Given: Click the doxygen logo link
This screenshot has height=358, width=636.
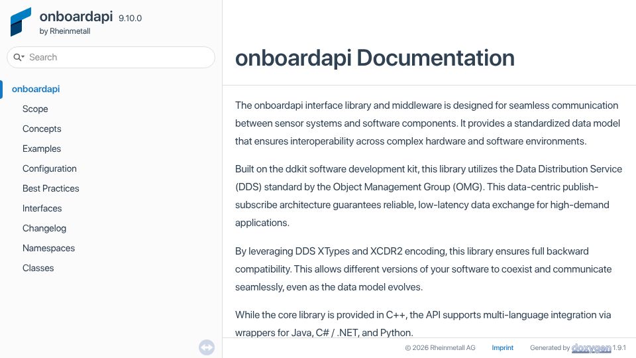Looking at the screenshot, I should (591, 348).
